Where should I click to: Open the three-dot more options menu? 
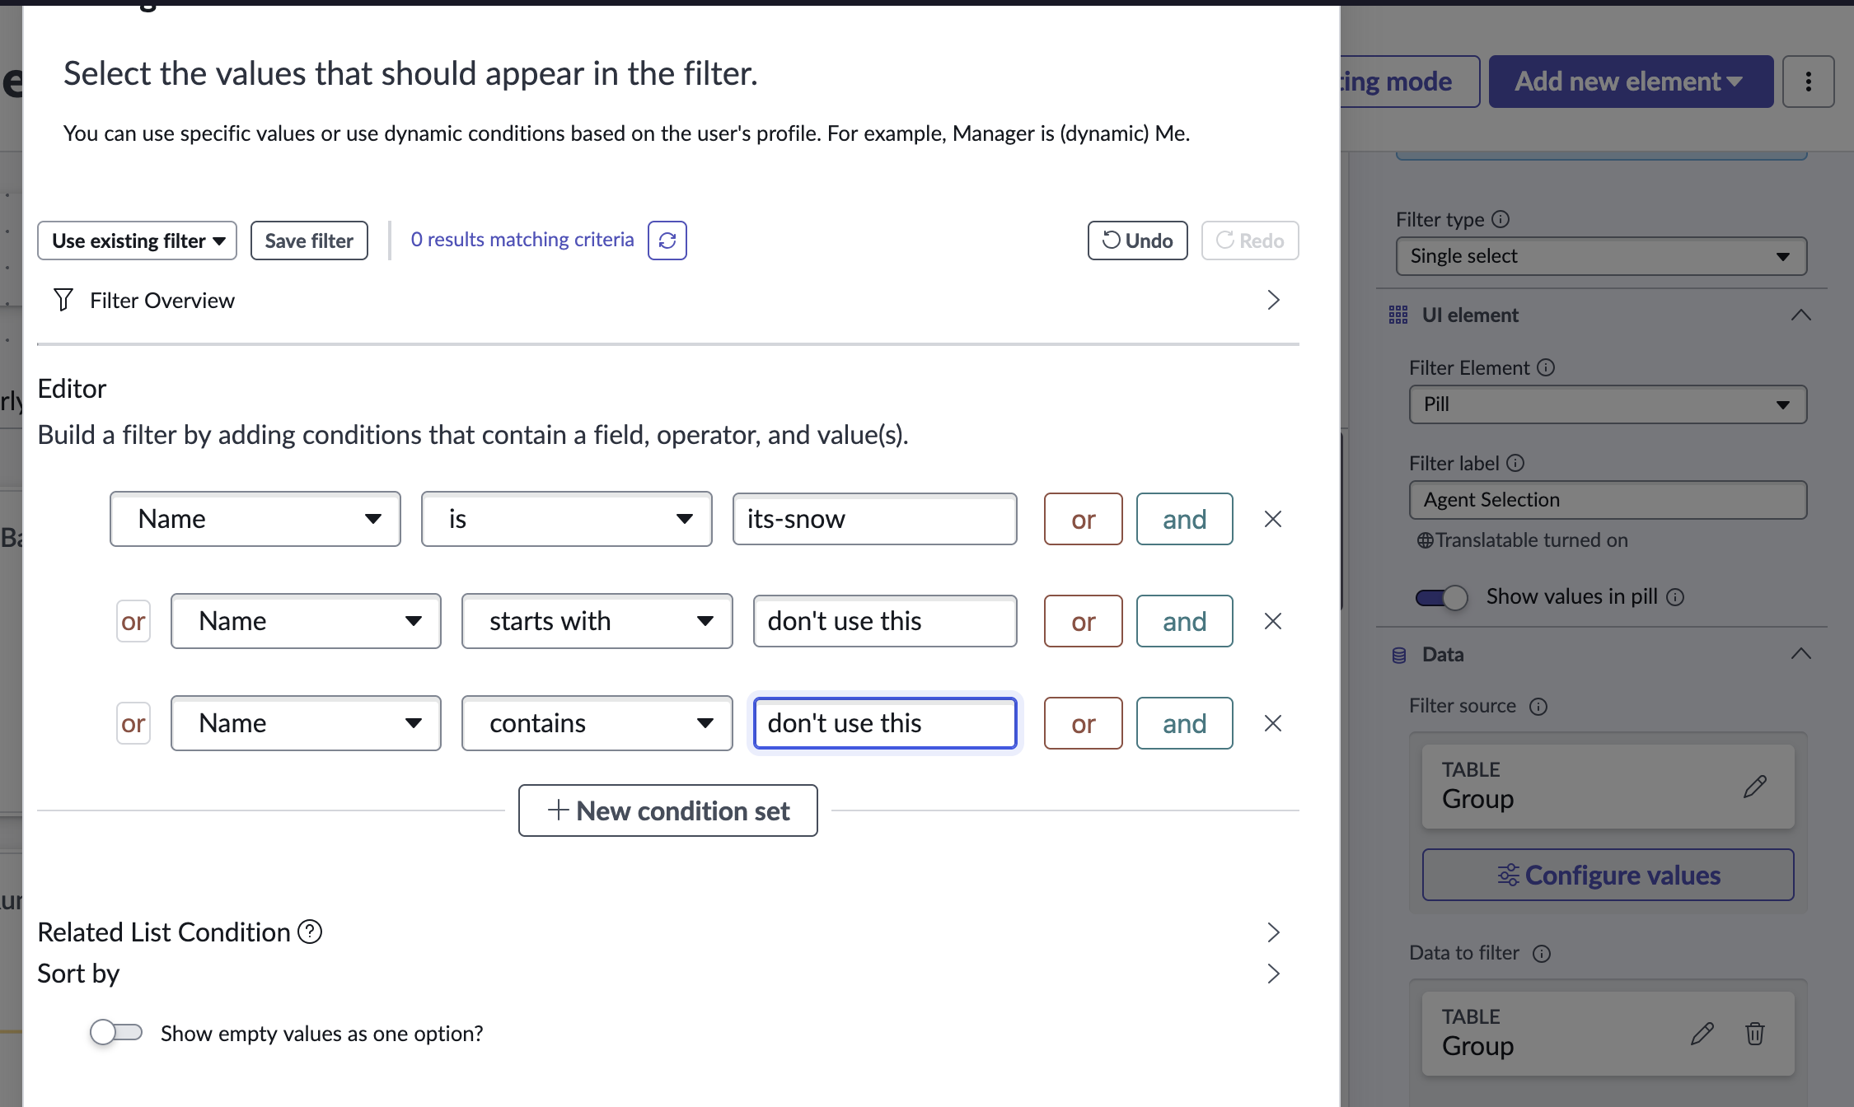(1808, 82)
